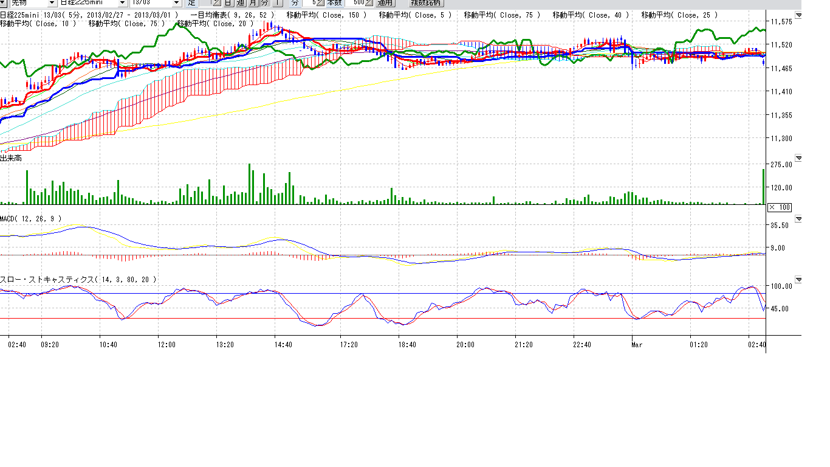
Task: Click the T tick chart button
Action: pyautogui.click(x=277, y=2)
